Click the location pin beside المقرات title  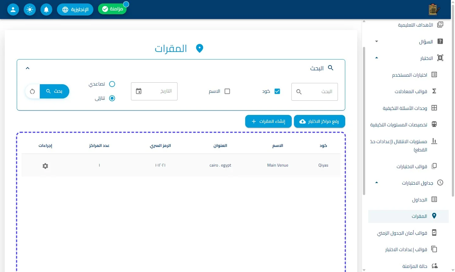tap(199, 48)
